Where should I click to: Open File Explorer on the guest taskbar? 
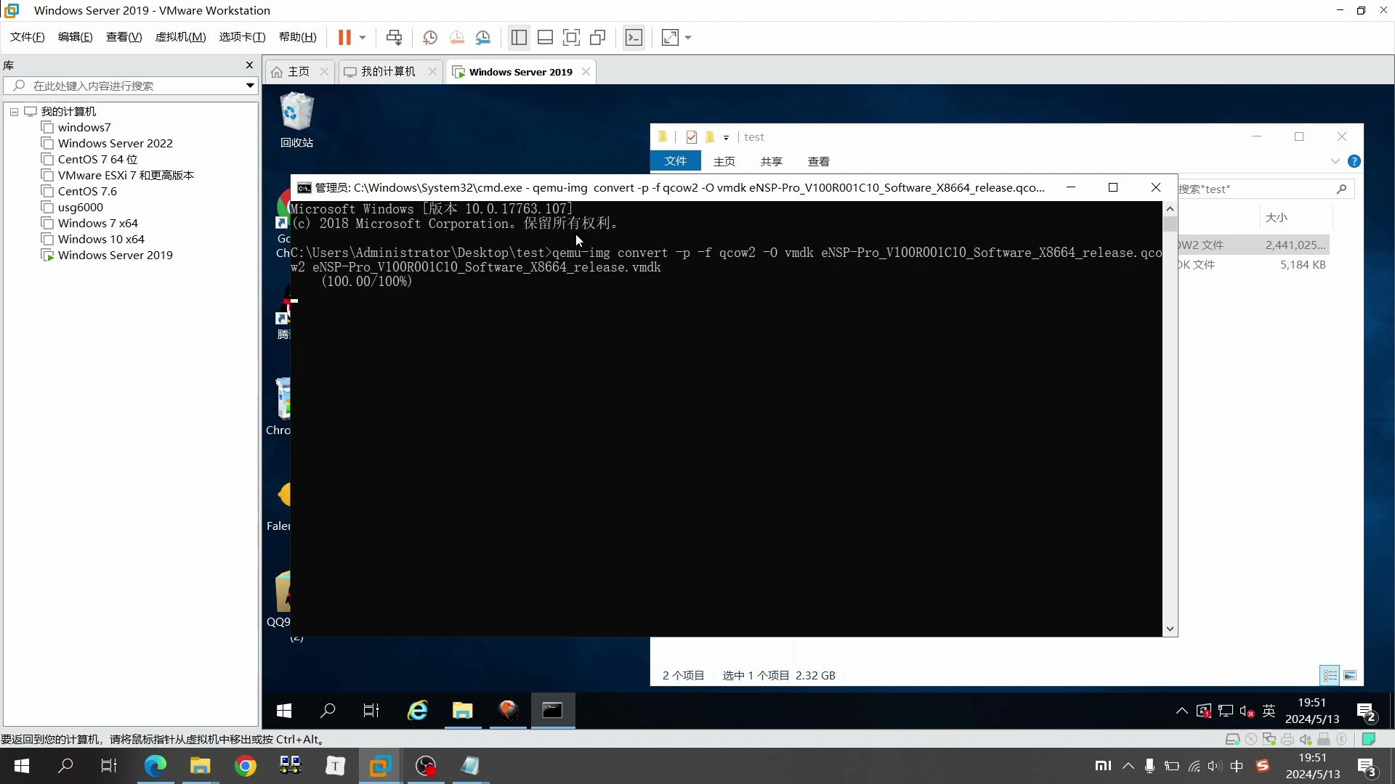click(x=463, y=711)
